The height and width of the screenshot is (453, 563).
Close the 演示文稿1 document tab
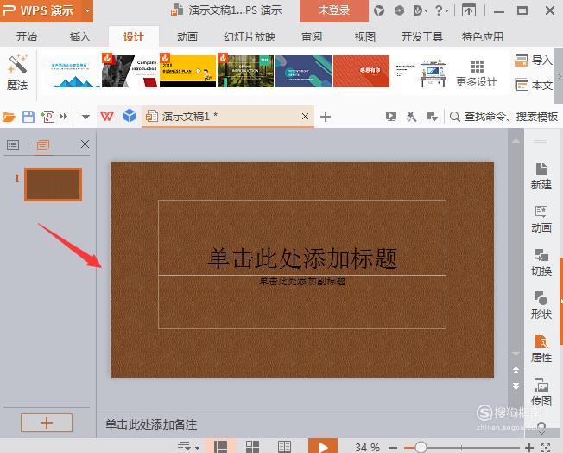(x=305, y=117)
